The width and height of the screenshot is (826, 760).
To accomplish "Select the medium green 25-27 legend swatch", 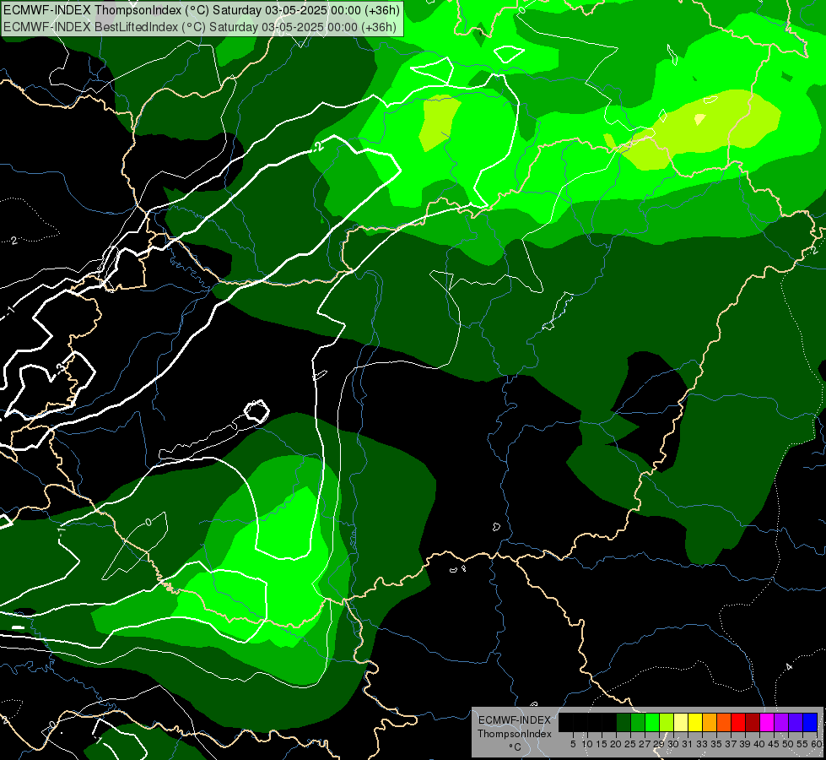I will click(x=638, y=722).
